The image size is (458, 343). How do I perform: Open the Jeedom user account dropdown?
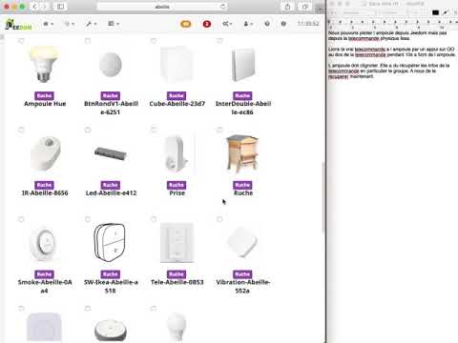pos(248,24)
